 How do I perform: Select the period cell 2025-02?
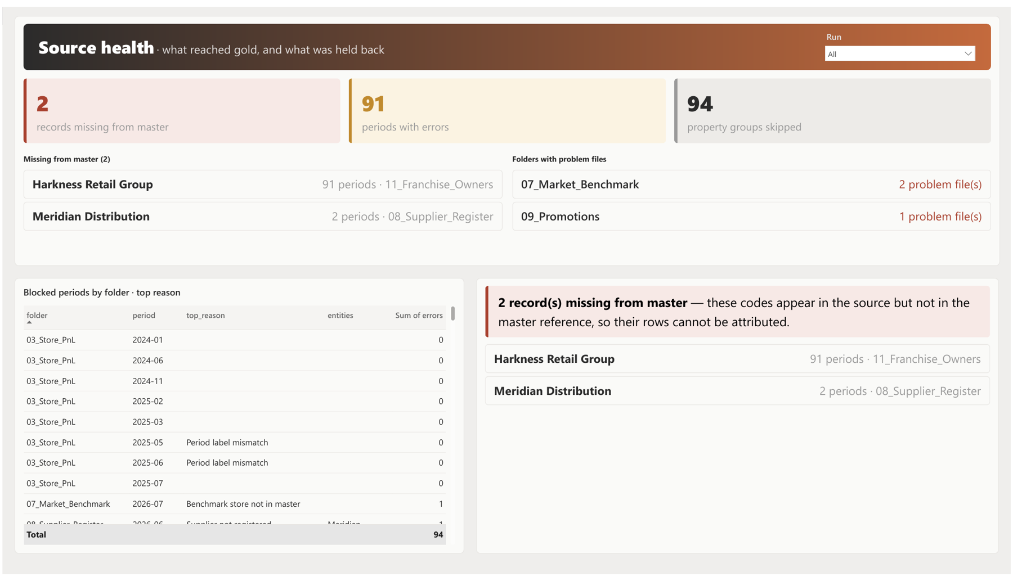tap(147, 402)
